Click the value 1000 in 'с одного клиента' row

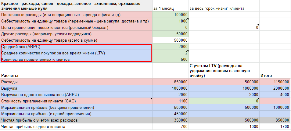pyautogui.click(x=224, y=126)
